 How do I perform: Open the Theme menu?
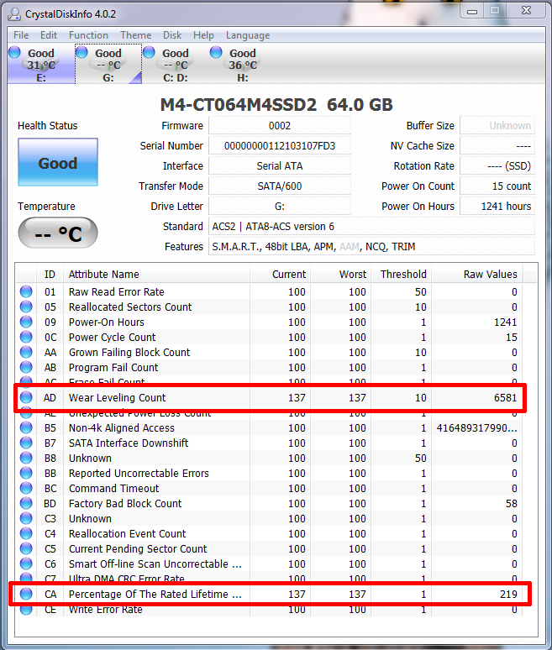135,35
